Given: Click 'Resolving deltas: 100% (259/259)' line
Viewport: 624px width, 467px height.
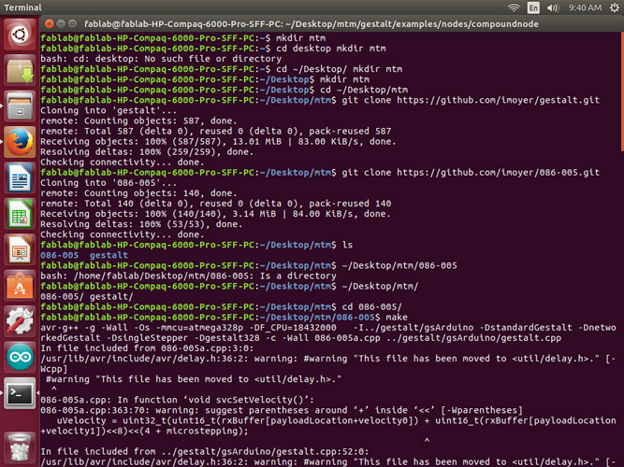Looking at the screenshot, I should [147, 152].
